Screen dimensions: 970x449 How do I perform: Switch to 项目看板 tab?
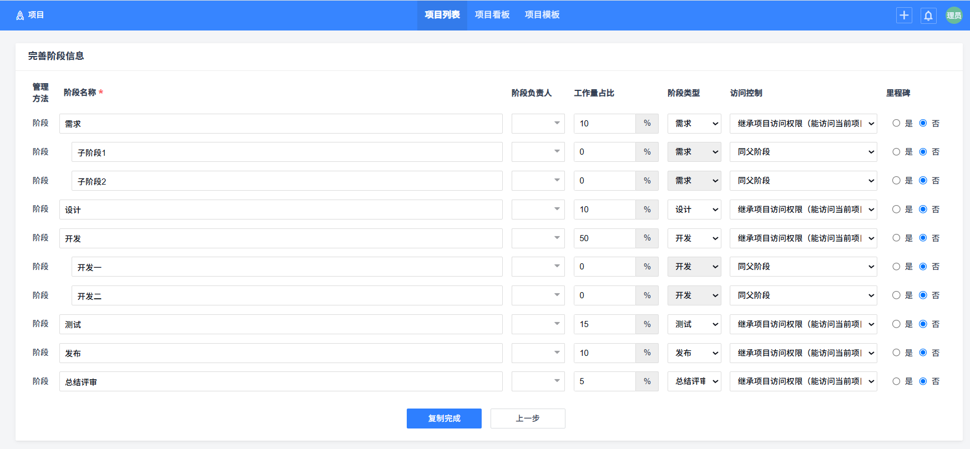(492, 15)
